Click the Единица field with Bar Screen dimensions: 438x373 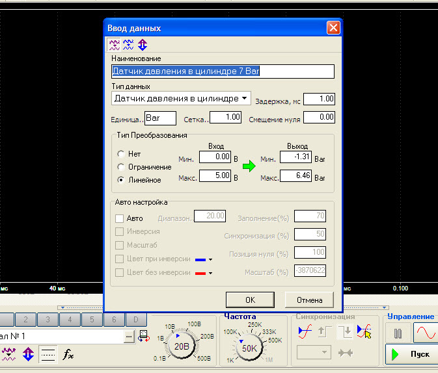(160, 118)
